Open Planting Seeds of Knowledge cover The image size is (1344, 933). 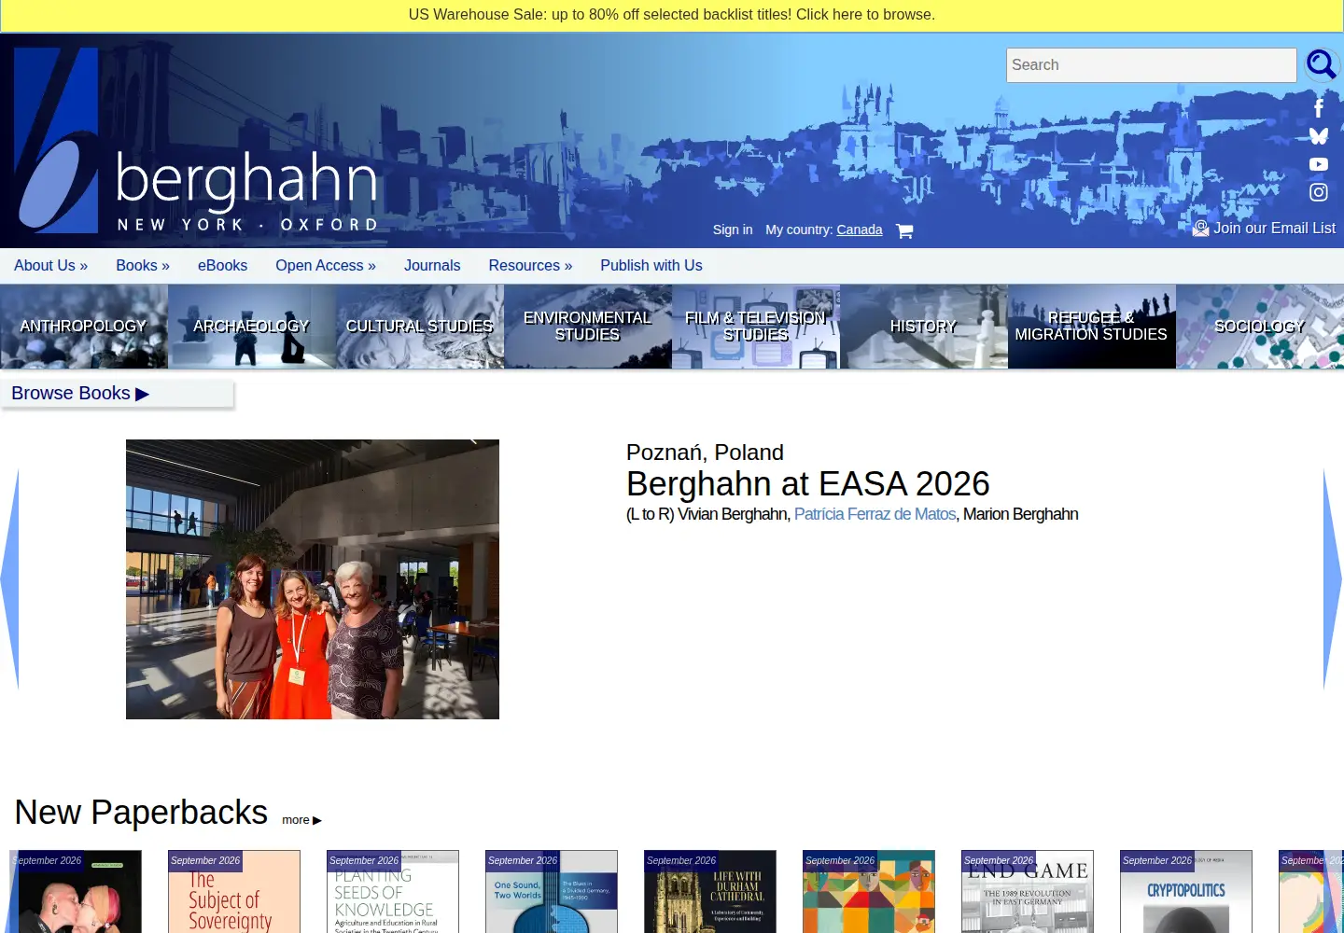(393, 892)
